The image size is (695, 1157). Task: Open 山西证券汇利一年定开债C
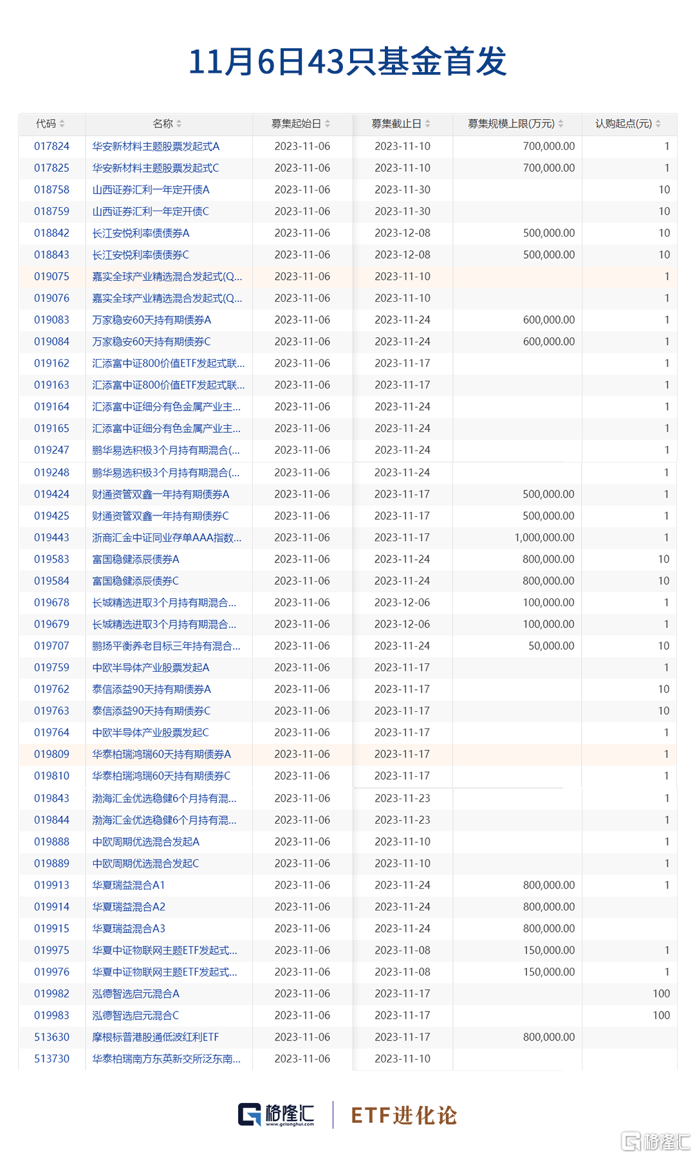pos(151,211)
